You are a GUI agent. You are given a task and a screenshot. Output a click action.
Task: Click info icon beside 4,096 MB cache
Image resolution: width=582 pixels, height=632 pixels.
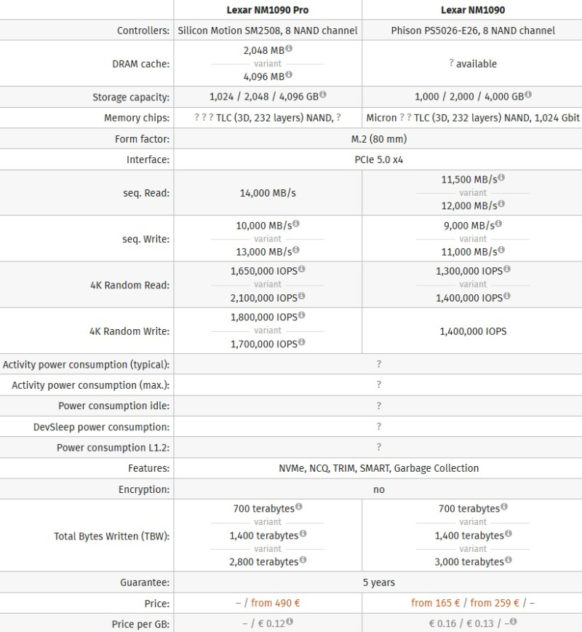[289, 74]
